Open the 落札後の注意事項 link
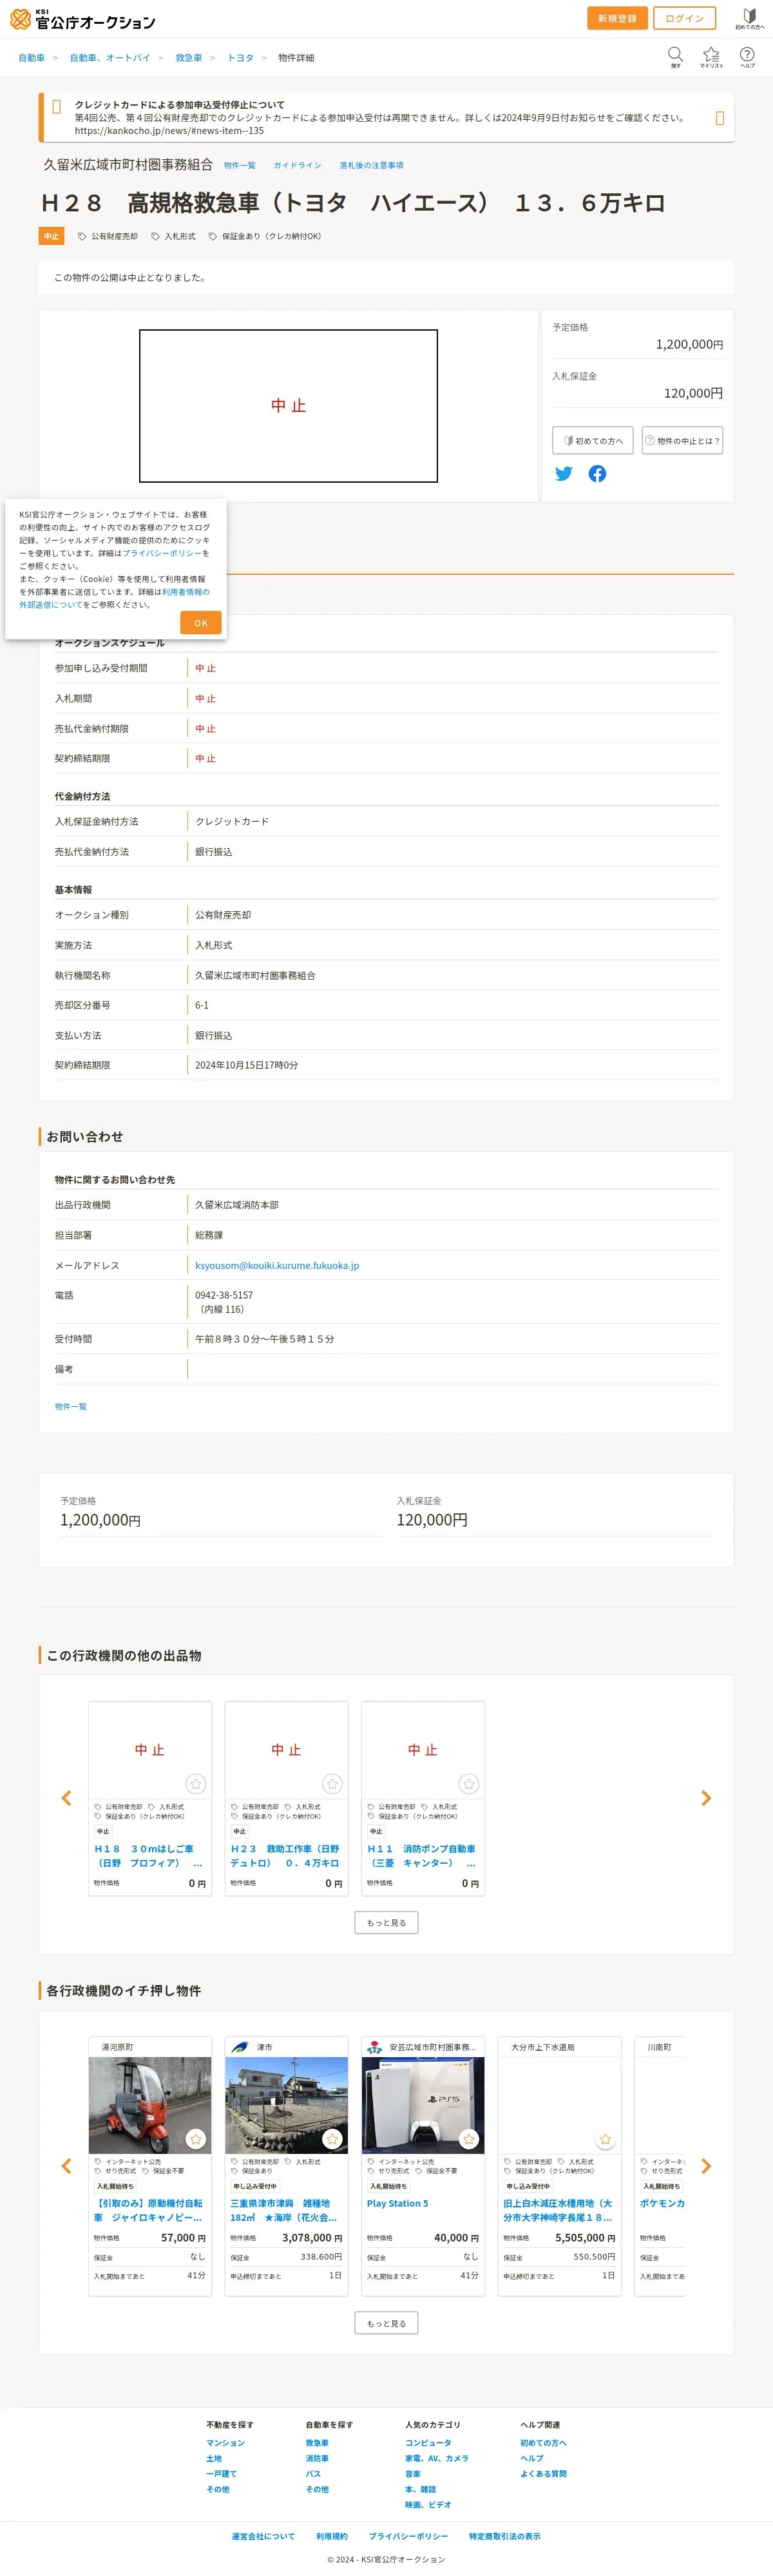This screenshot has width=773, height=2576. (x=371, y=165)
